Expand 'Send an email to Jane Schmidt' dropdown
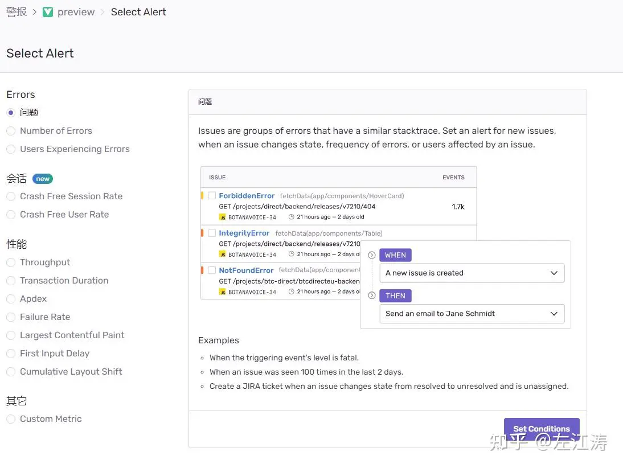This screenshot has height=468, width=623. (472, 314)
